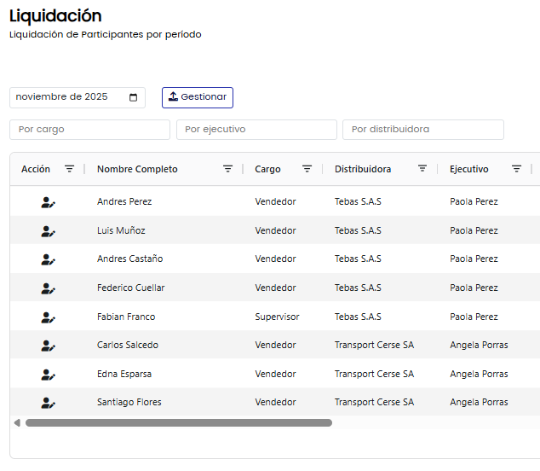Focus the Por distribuidora filter field
The width and height of the screenshot is (540, 471).
click(x=422, y=130)
